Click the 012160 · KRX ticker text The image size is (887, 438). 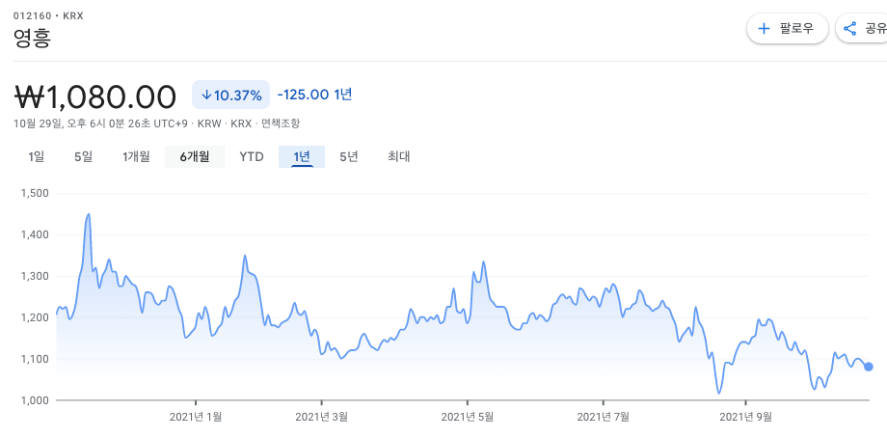point(48,15)
